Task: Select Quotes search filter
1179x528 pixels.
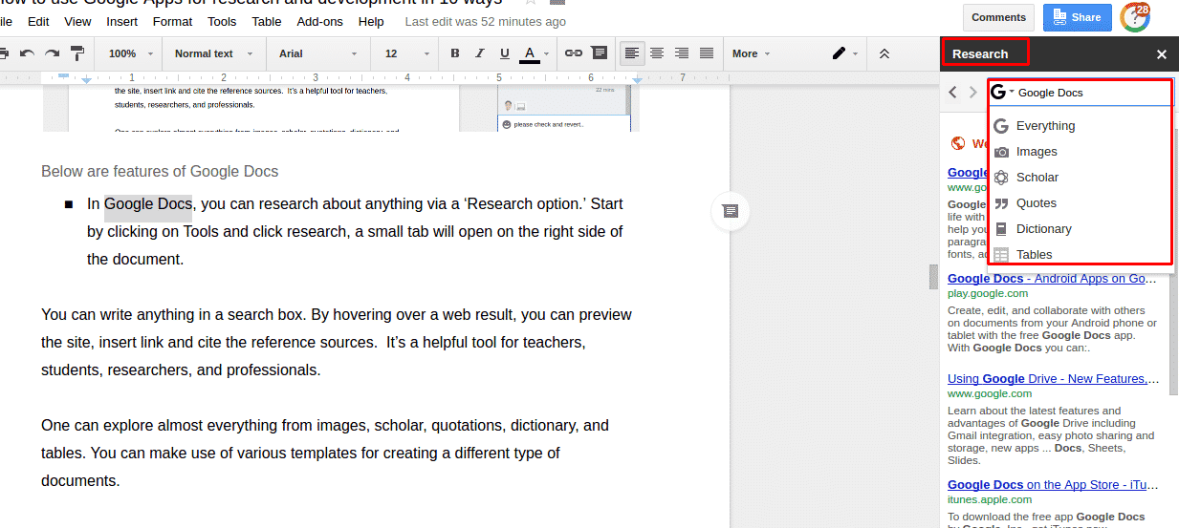Action: pyautogui.click(x=1079, y=203)
